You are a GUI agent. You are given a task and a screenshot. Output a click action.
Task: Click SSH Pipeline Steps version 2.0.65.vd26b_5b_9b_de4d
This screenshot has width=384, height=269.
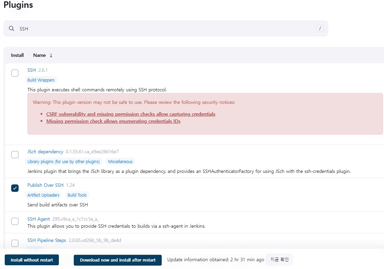tap(95, 240)
